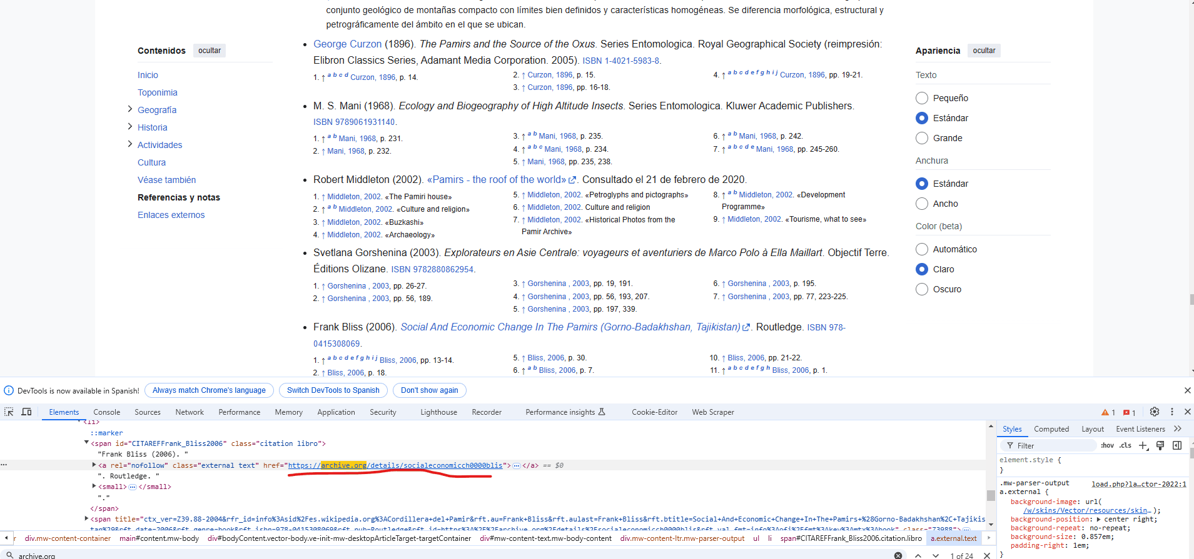The width and height of the screenshot is (1194, 559).
Task: Activate the DevTools element inspector picker
Action: pyautogui.click(x=9, y=412)
